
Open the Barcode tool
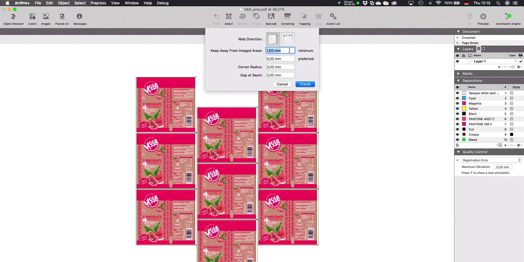click(271, 19)
